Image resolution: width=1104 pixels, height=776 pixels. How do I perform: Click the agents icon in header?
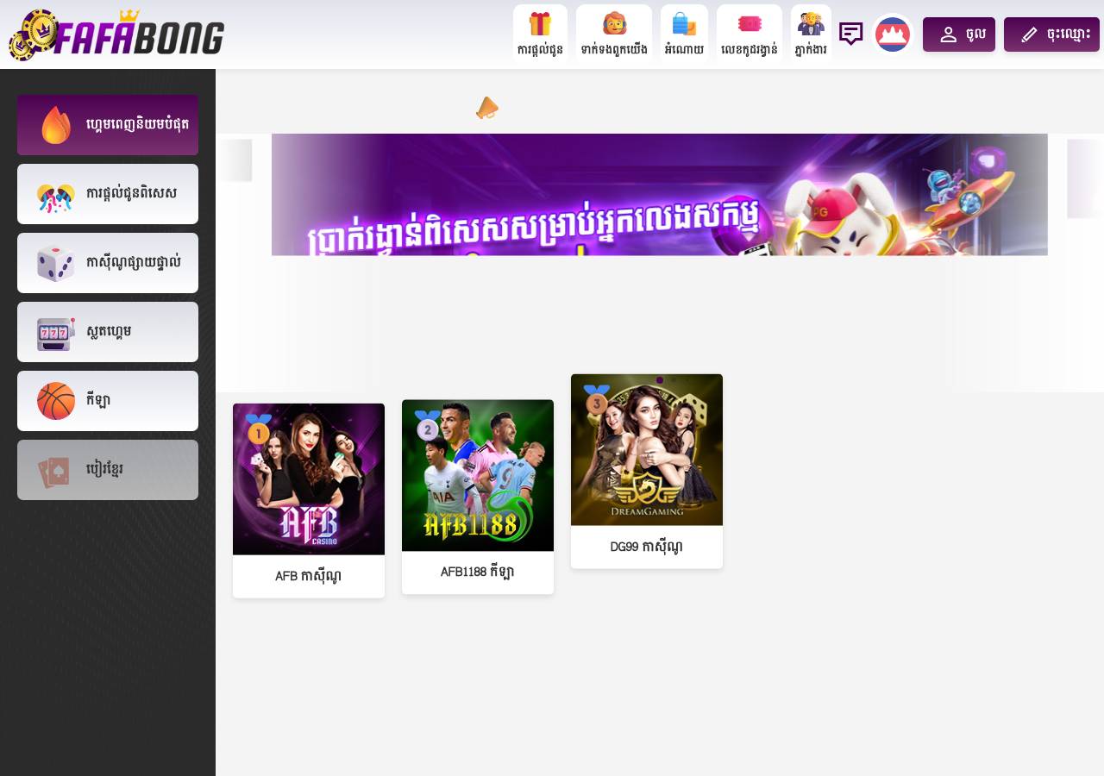pos(811,24)
